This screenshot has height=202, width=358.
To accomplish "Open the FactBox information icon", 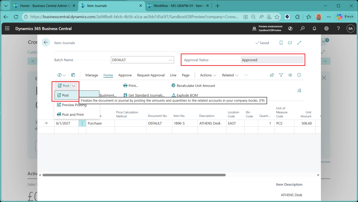I will tap(299, 75).
